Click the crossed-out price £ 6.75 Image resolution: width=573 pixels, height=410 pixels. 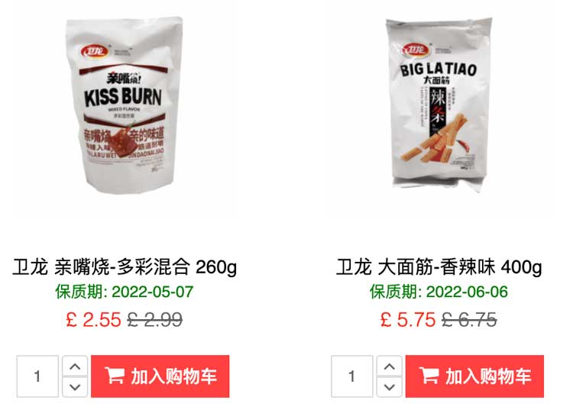469,320
